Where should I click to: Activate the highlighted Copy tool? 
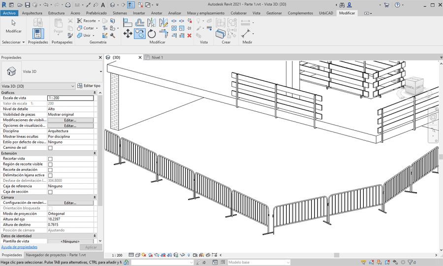click(x=140, y=33)
